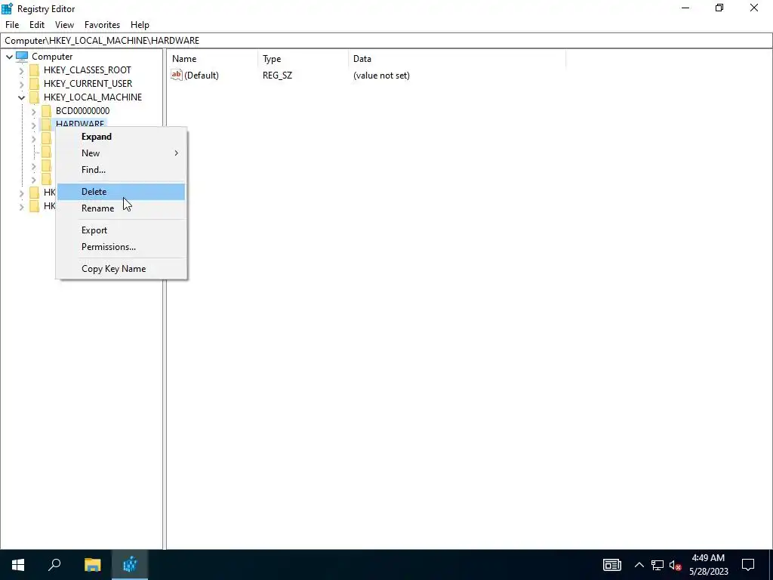Sort by Name column header
Image resolution: width=773 pixels, height=580 pixels.
212,59
